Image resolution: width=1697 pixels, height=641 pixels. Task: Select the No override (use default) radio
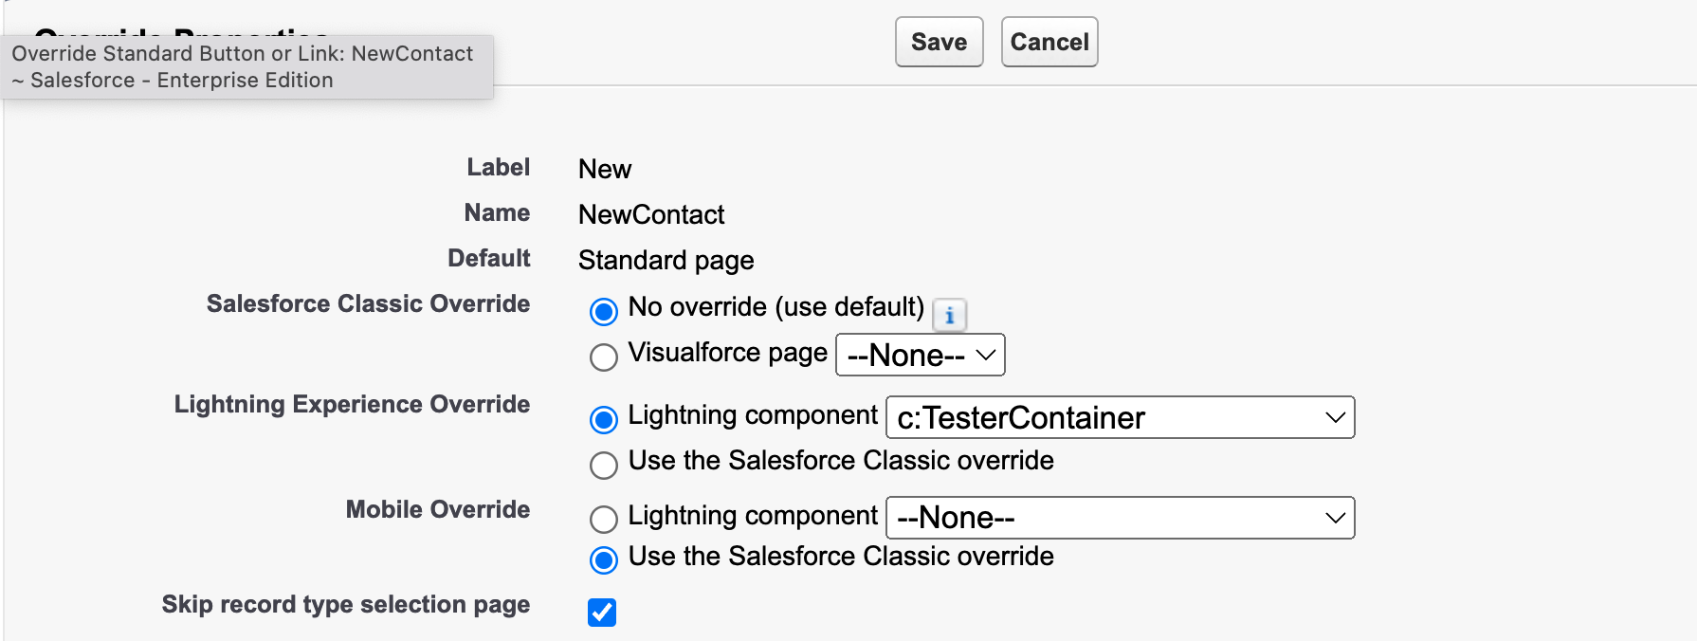(604, 311)
